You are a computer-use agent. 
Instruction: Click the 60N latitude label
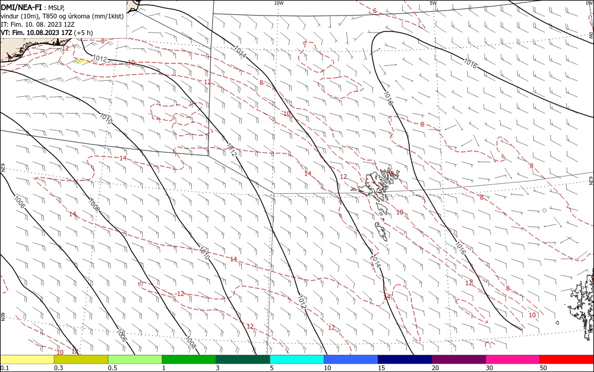click(x=2, y=316)
